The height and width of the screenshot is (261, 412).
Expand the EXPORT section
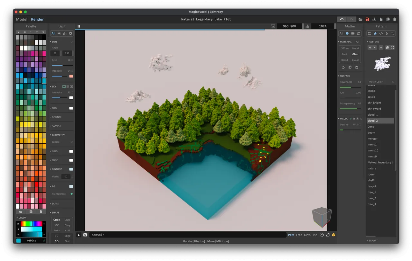point(373,240)
